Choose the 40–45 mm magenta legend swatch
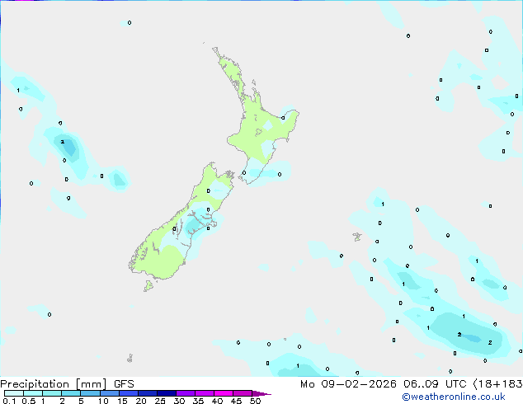Screen dimensions: 523x404 coord(224,393)
